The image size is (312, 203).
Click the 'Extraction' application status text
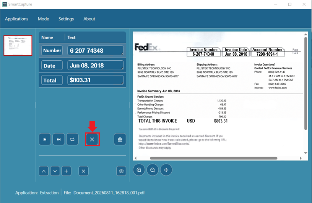point(49,193)
